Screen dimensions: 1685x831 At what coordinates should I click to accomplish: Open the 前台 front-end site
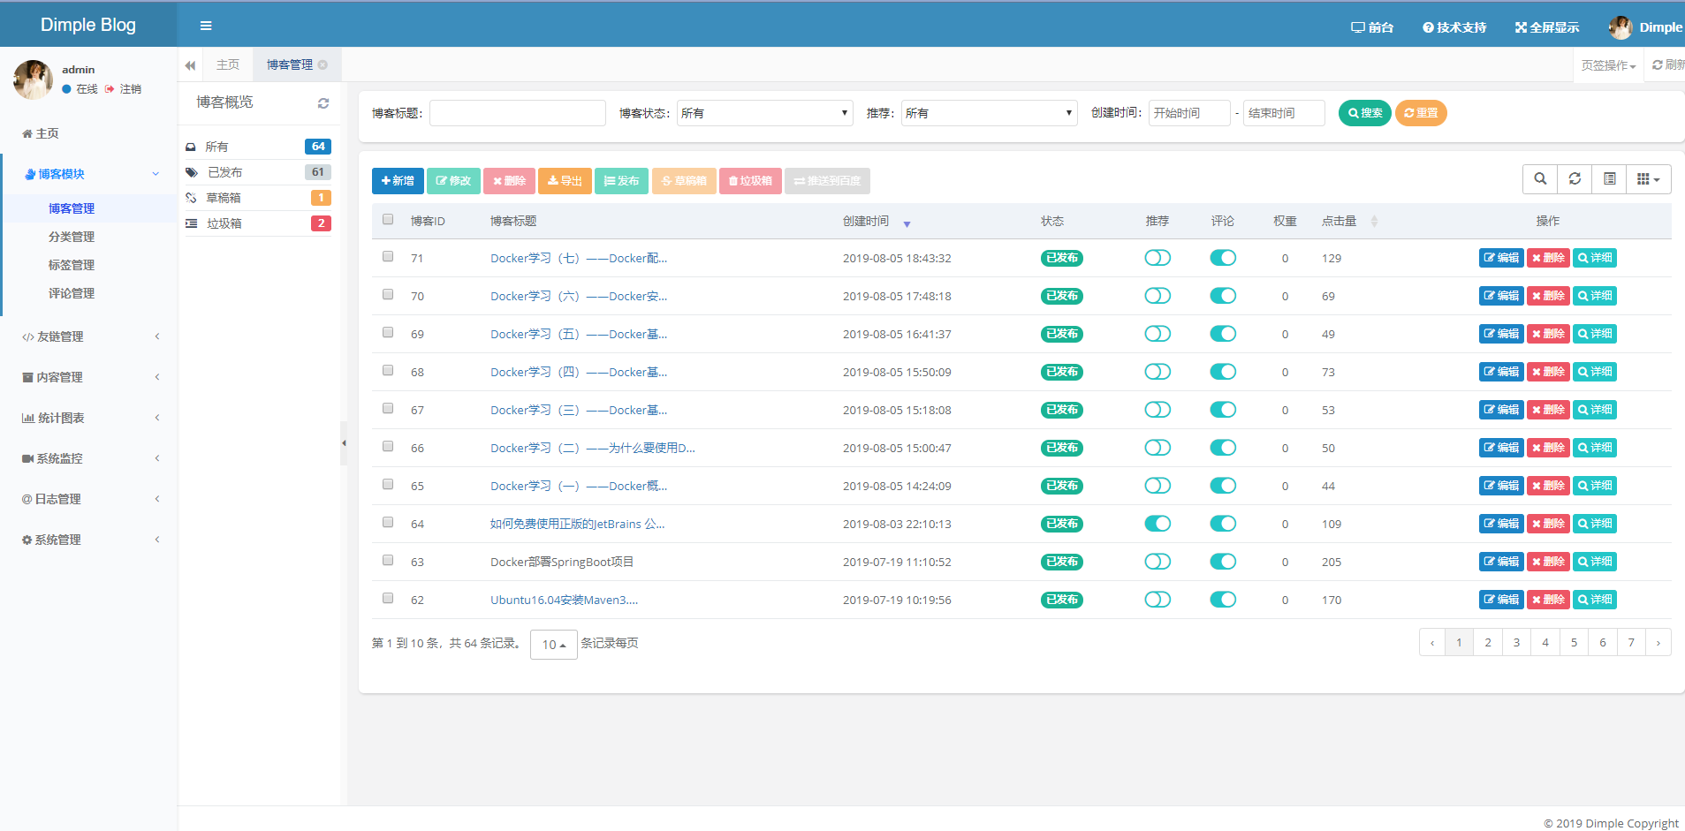[1372, 27]
